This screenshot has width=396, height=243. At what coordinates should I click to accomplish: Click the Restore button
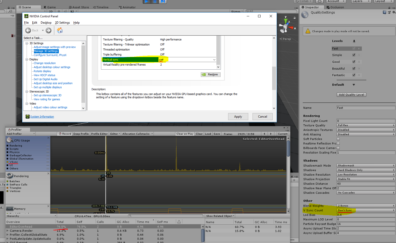pyautogui.click(x=211, y=75)
